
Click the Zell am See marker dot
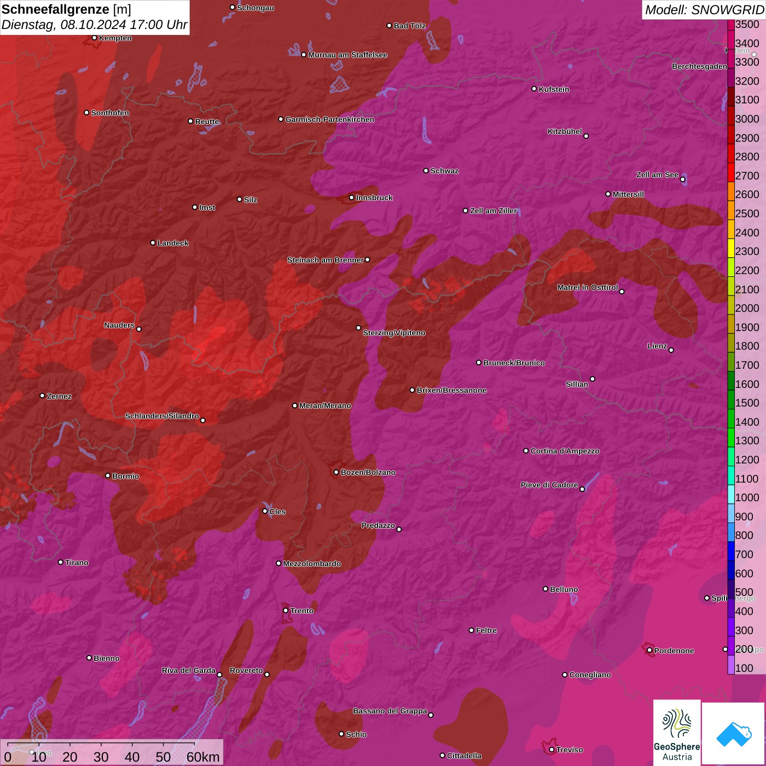click(683, 179)
